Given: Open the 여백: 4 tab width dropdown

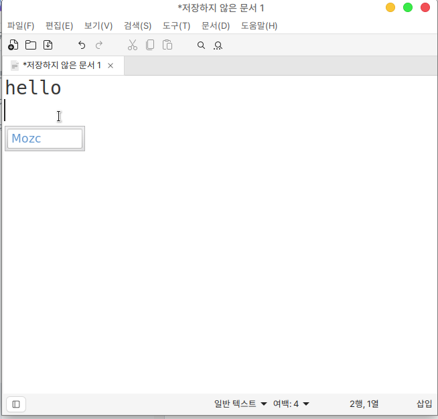Looking at the screenshot, I should [291, 404].
